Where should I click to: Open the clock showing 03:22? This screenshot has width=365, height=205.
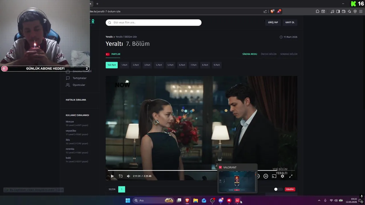point(351,200)
